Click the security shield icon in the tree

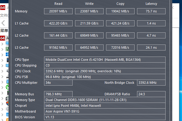[x=7, y=103]
